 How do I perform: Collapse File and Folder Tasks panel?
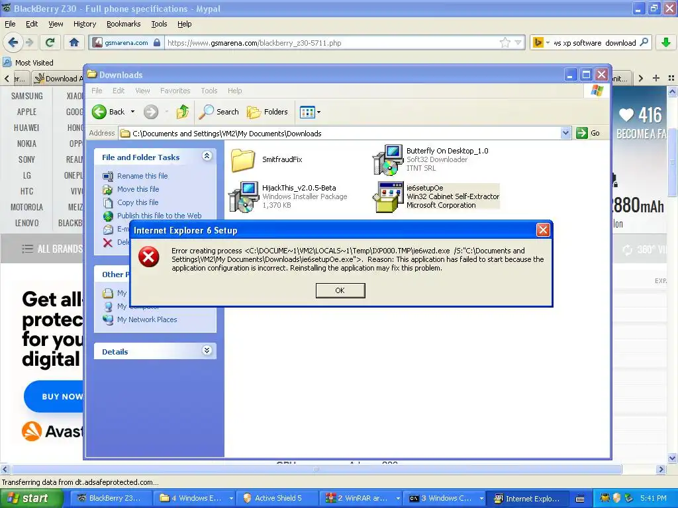207,156
